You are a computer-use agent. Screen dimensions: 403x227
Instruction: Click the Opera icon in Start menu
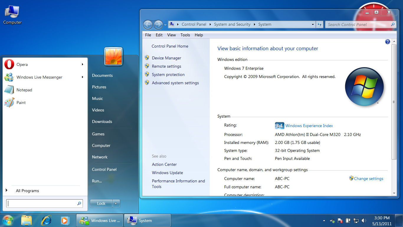coord(9,64)
